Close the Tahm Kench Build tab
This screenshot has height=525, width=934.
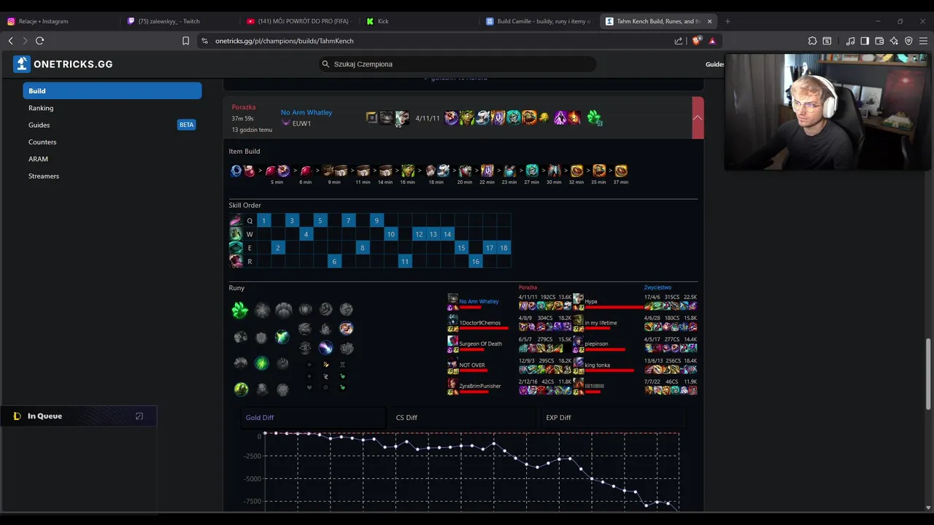(709, 21)
